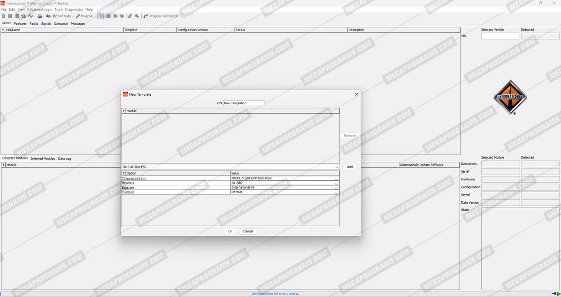The image size is (561, 297).
Task: Click the blue printer icon in the toolbar
Action: [x=40, y=16]
